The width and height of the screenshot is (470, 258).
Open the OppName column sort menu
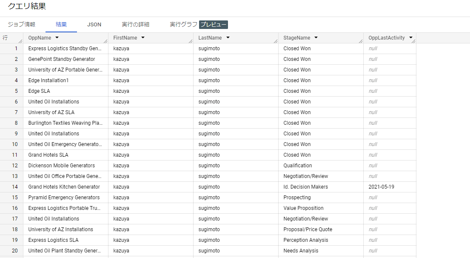pyautogui.click(x=57, y=38)
